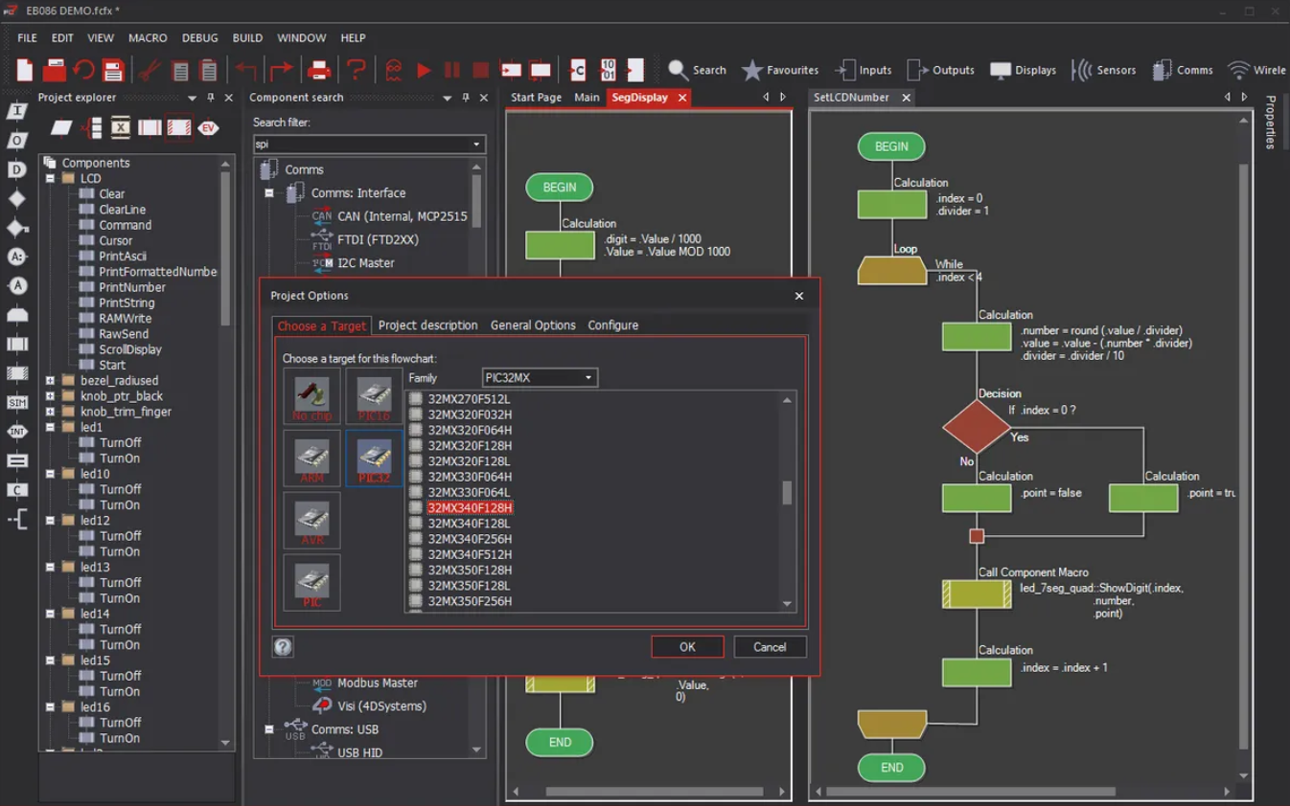Click the Ghost debug icon in toolbar
Screen dimensions: 1290x806
point(393,70)
